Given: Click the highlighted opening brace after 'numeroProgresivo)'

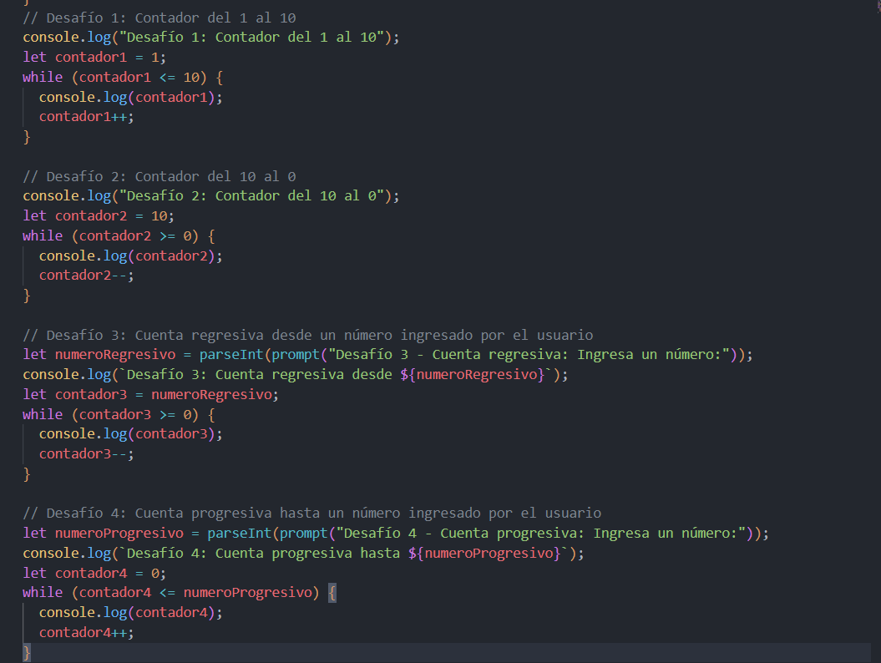Looking at the screenshot, I should pyautogui.click(x=332, y=593).
